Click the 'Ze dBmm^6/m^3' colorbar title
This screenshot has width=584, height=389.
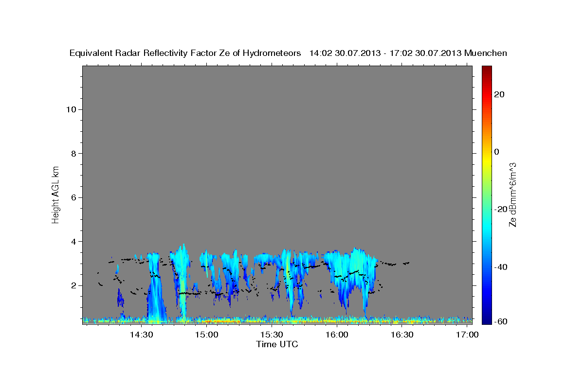click(x=512, y=194)
